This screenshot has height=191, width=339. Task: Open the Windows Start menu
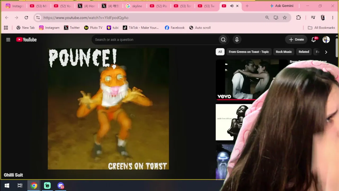coord(7,186)
